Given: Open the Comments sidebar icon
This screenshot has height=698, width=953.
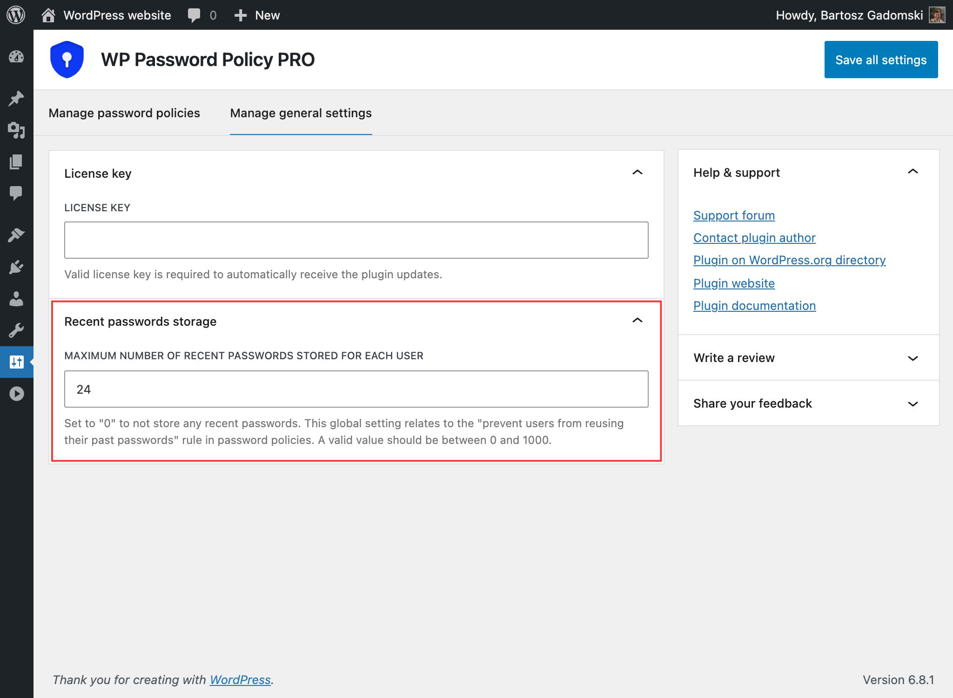Looking at the screenshot, I should click(16, 193).
